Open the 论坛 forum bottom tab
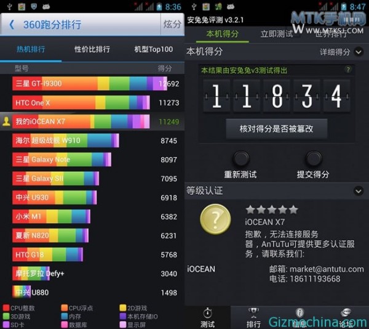This screenshot has width=369, height=329. 346,317
